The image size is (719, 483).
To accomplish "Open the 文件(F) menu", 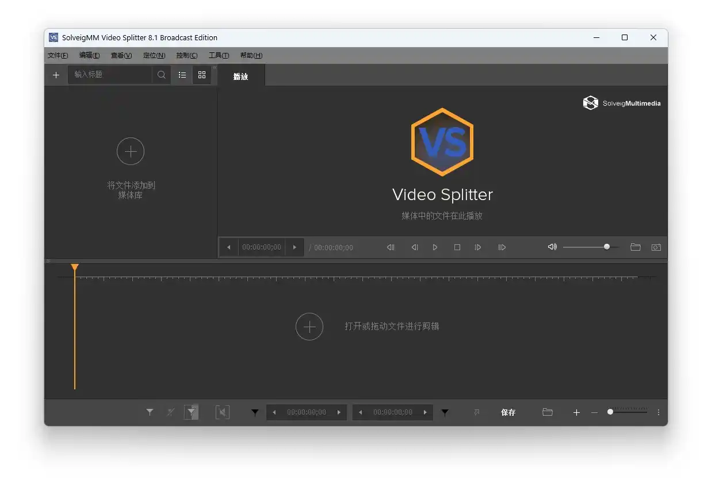I will pyautogui.click(x=58, y=56).
